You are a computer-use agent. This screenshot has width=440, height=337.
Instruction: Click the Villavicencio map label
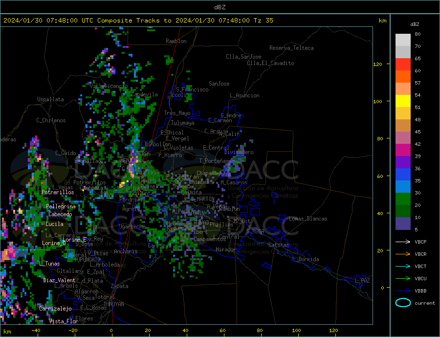[x=109, y=86]
